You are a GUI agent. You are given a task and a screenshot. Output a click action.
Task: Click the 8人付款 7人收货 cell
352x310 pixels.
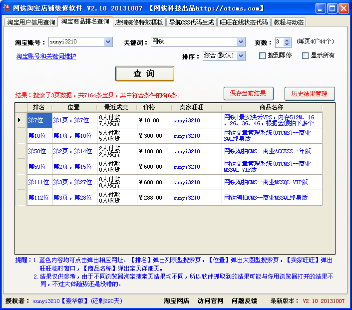coord(117,120)
